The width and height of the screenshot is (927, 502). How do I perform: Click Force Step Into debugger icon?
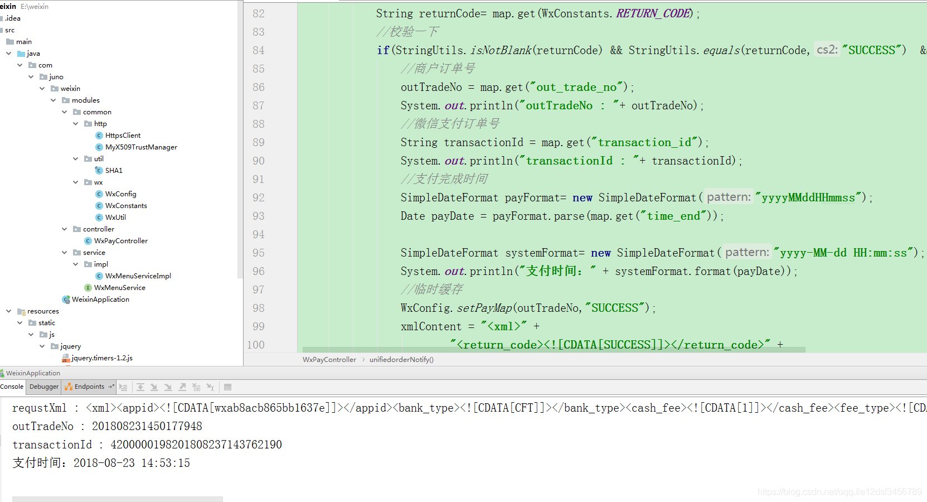[x=168, y=387]
